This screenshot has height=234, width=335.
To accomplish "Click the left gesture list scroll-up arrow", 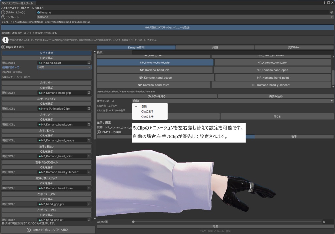I will [x=95, y=52].
